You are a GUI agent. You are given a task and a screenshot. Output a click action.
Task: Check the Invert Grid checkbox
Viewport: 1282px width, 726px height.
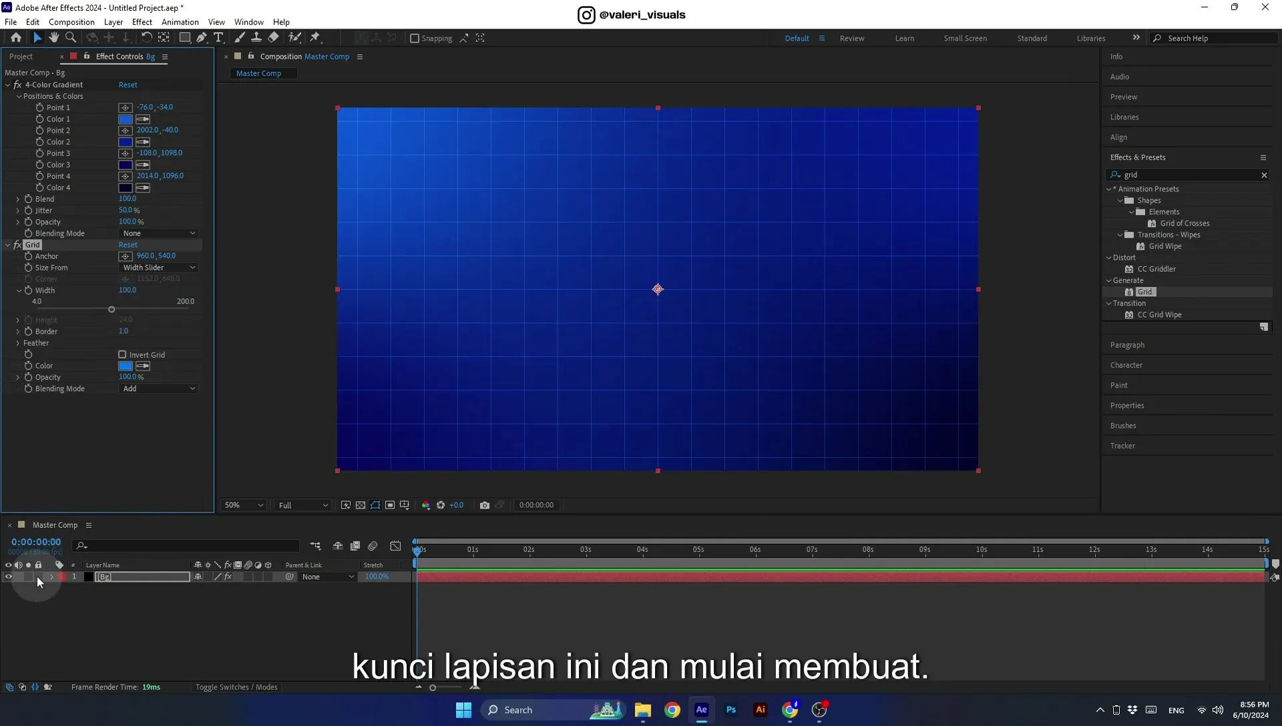(x=122, y=354)
